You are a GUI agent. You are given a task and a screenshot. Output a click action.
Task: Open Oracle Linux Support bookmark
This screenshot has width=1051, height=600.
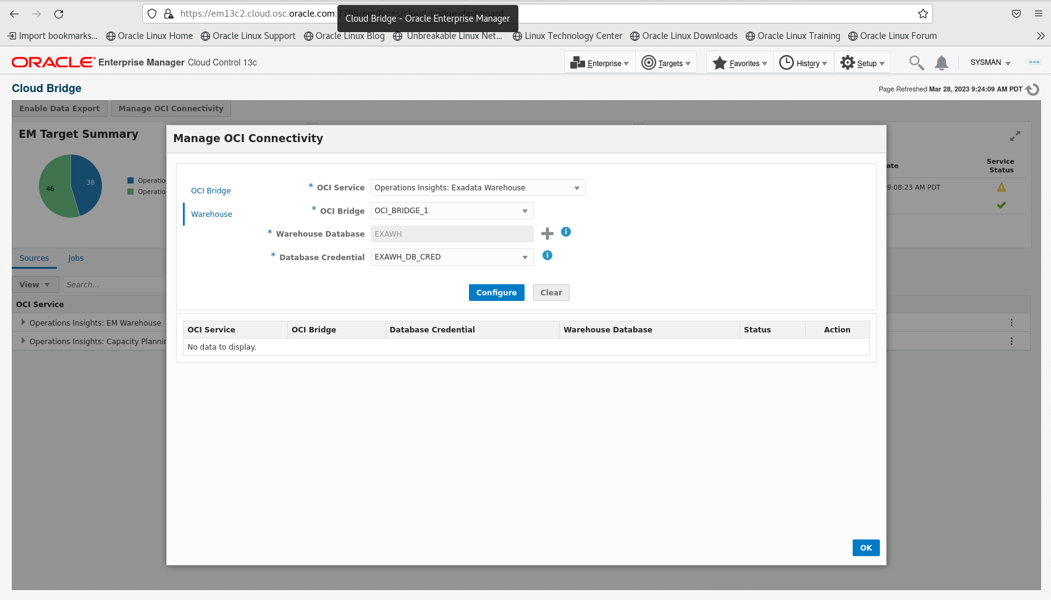248,36
